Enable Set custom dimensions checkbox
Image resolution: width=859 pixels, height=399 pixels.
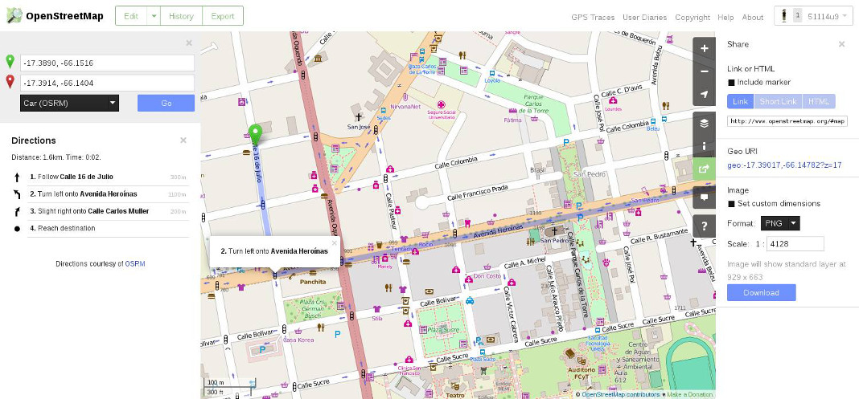[x=731, y=204]
